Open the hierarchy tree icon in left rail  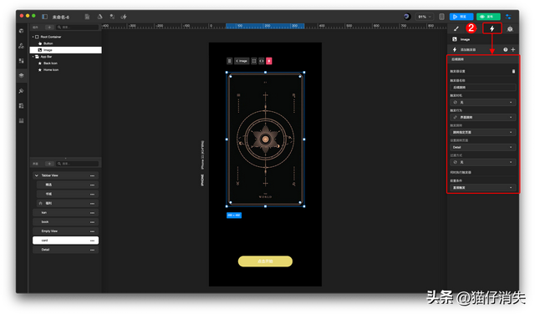(21, 46)
